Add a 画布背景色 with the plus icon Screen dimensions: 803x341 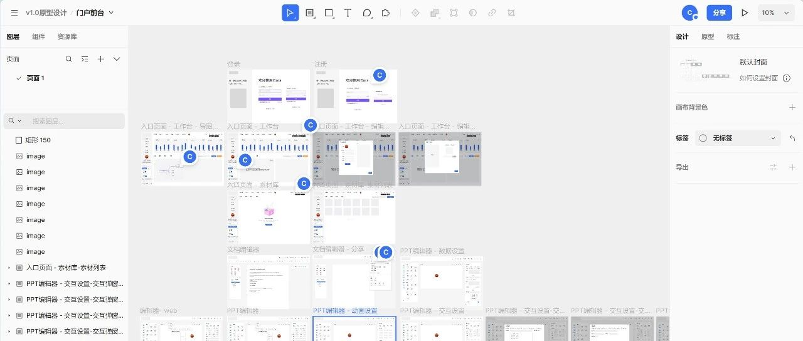(792, 108)
